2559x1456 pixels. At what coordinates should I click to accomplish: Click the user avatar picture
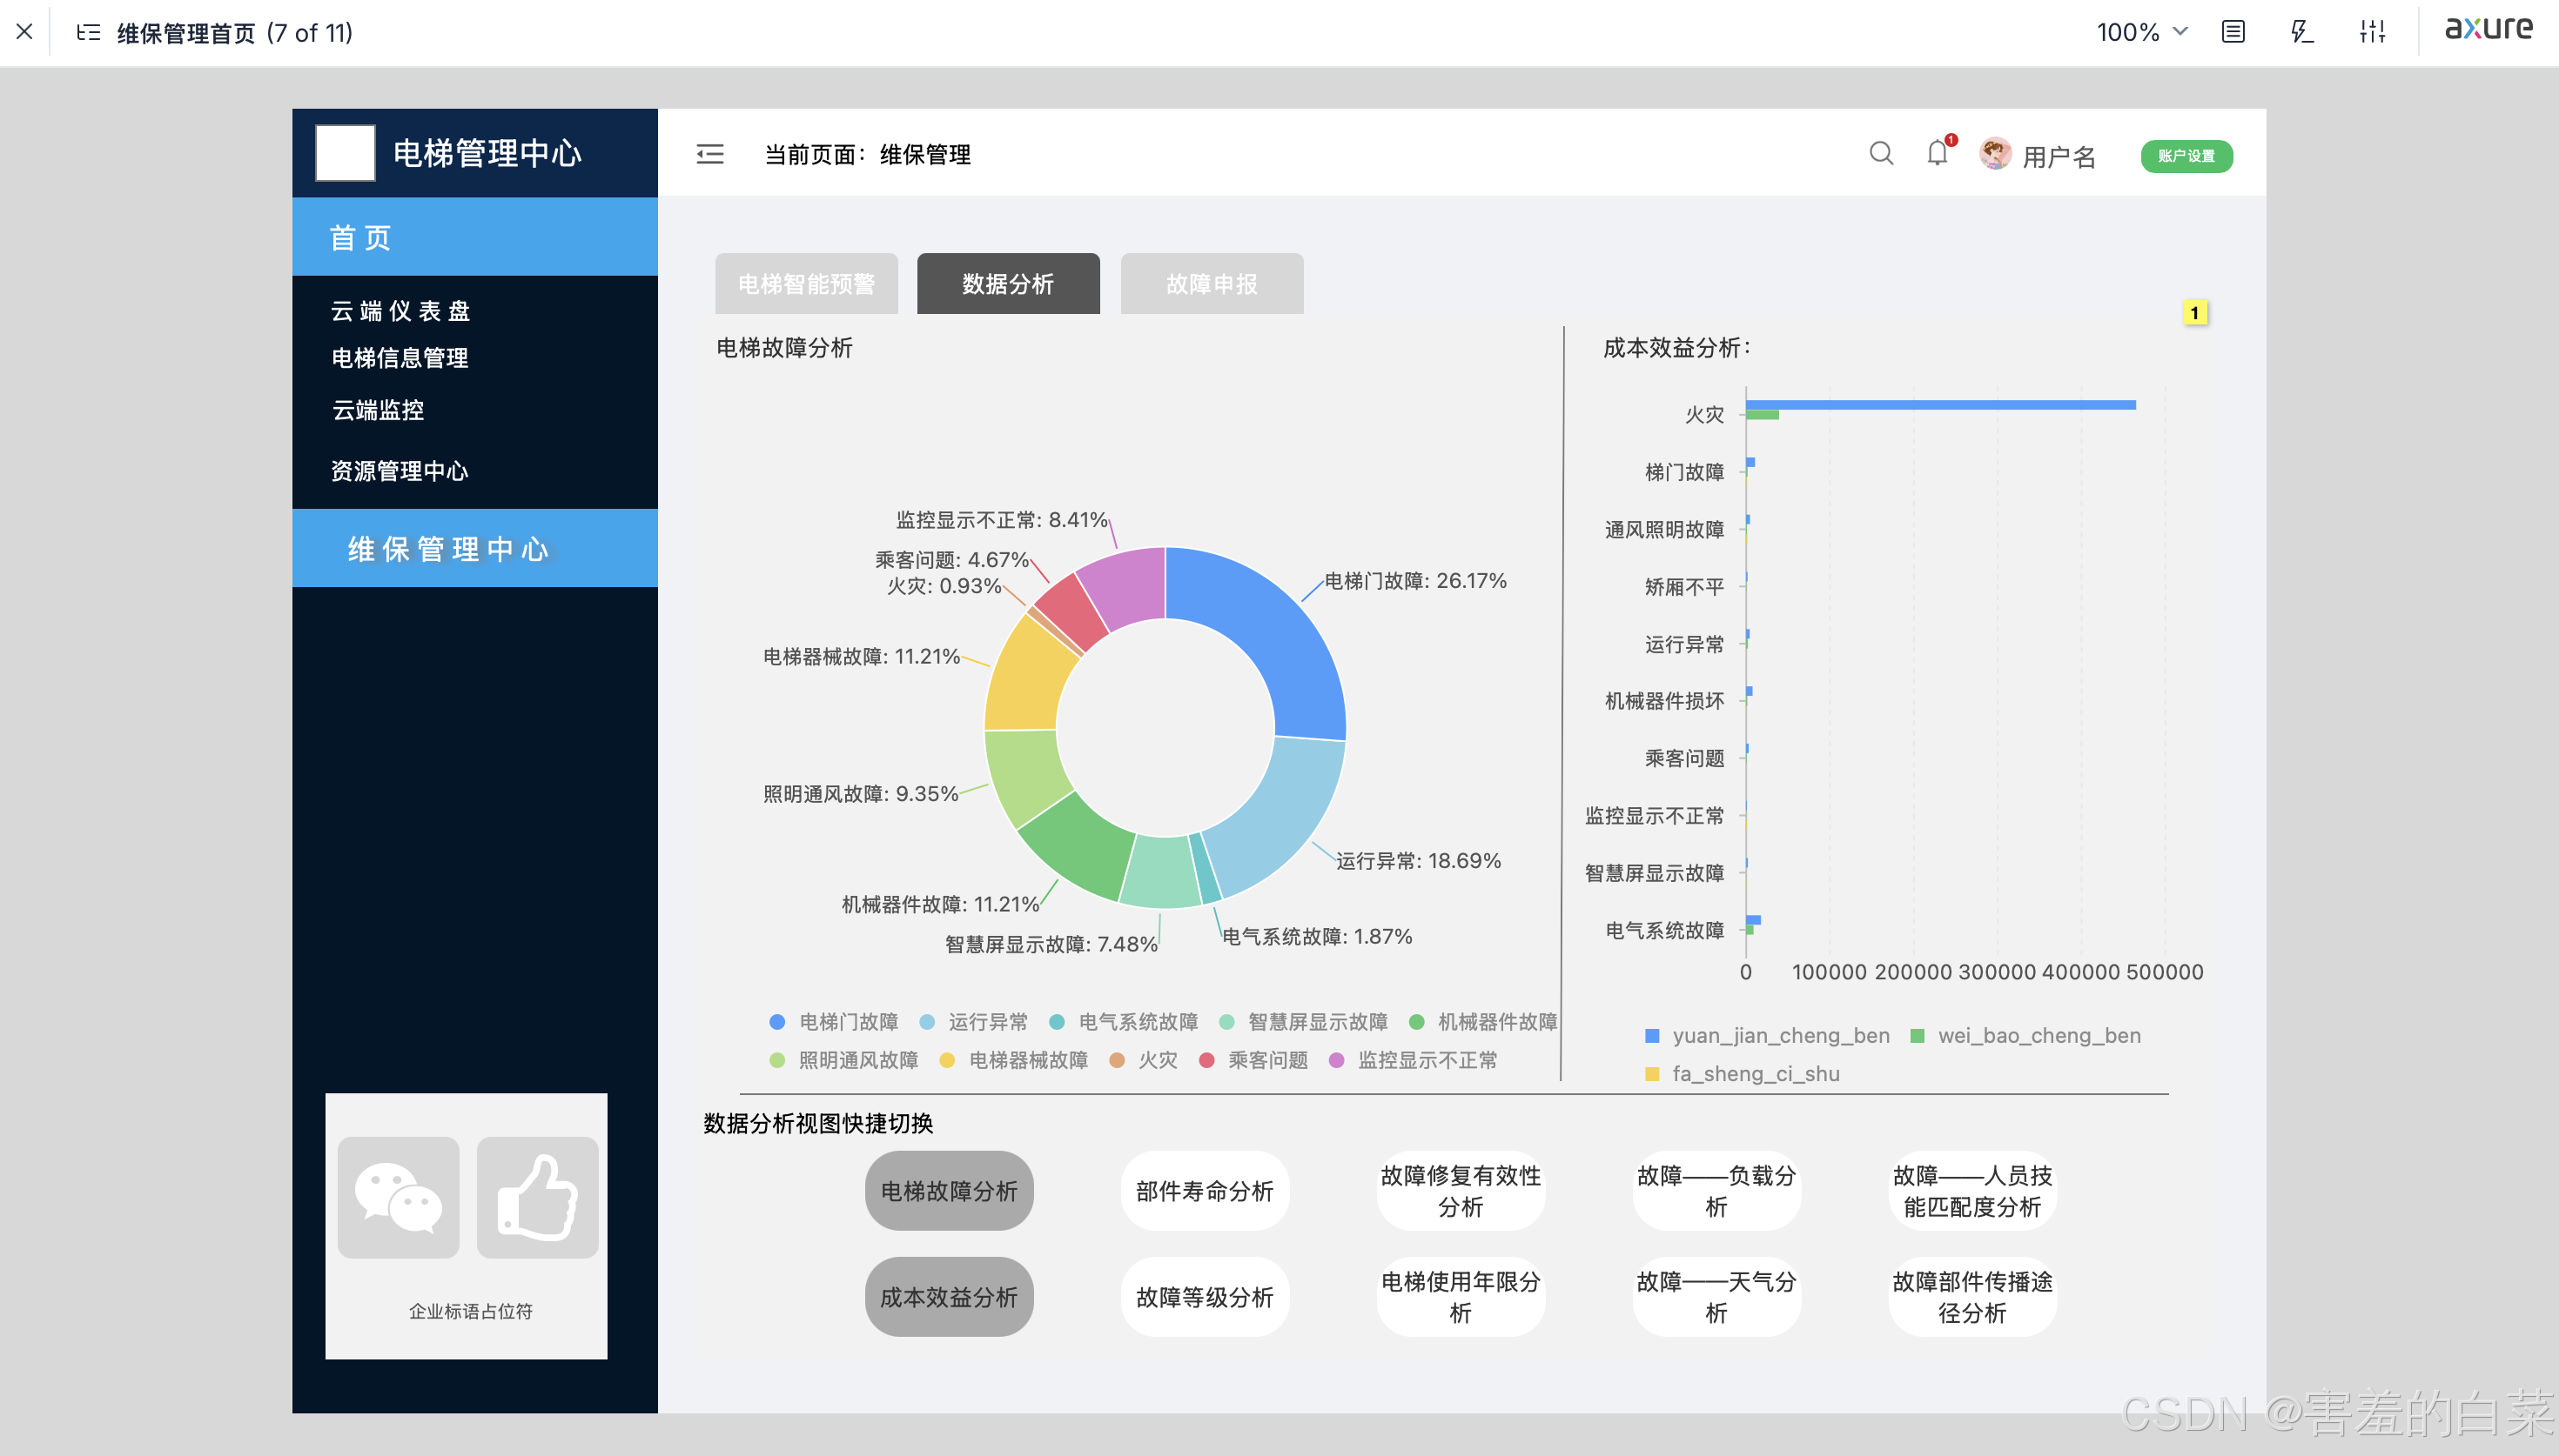click(1995, 153)
